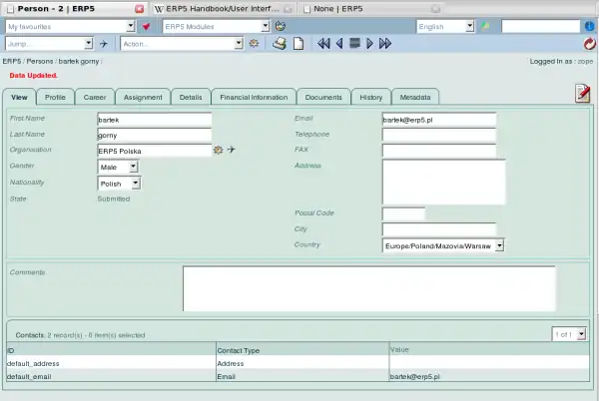This screenshot has height=401, width=599.
Task: Click the Persons breadcrumb link
Action: pyautogui.click(x=40, y=61)
